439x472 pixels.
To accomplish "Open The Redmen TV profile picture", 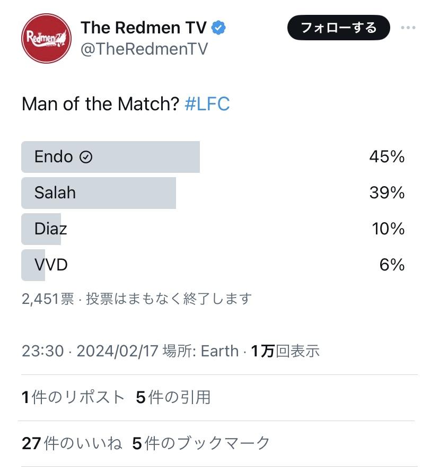I will click(46, 38).
